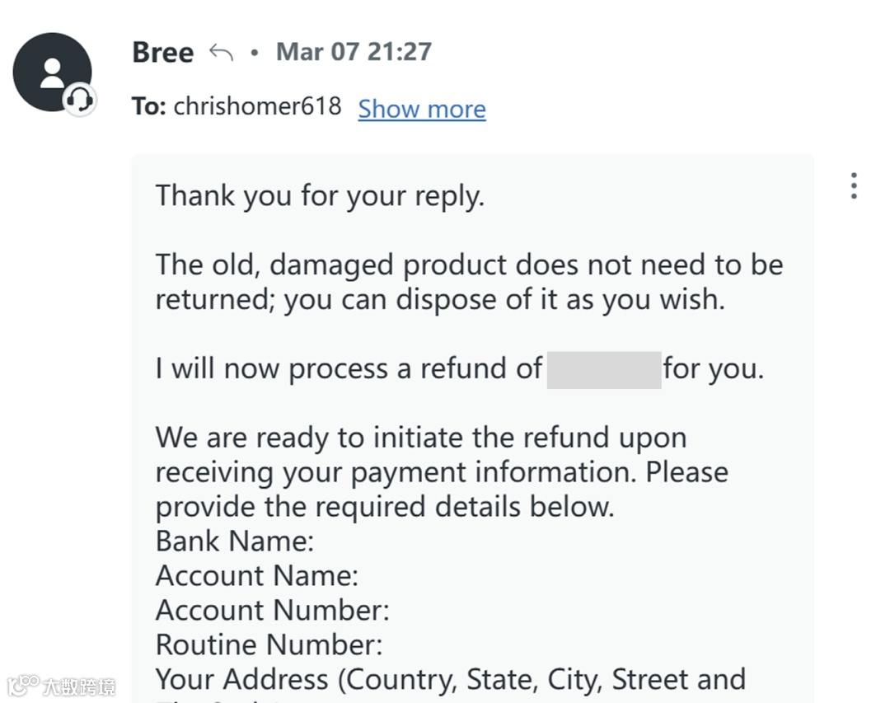Open the three-dot message options menu
Image resolution: width=890 pixels, height=703 pixels.
coord(854,186)
